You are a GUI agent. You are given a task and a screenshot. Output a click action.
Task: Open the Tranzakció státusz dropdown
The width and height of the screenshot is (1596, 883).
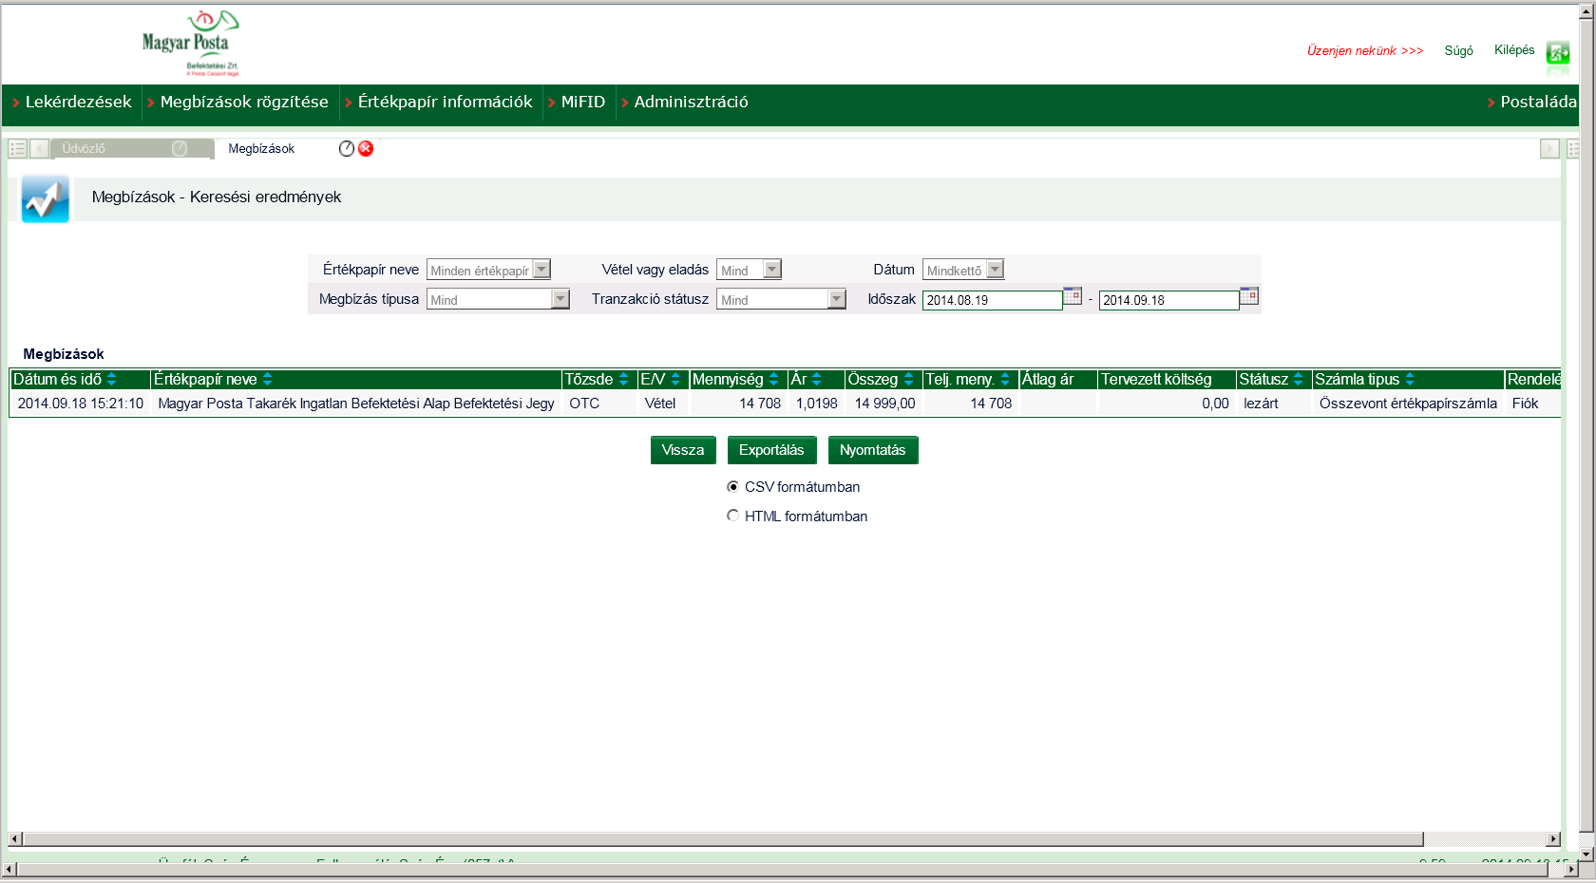click(x=781, y=299)
